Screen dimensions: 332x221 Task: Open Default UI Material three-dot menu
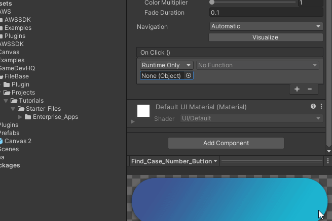point(321,106)
